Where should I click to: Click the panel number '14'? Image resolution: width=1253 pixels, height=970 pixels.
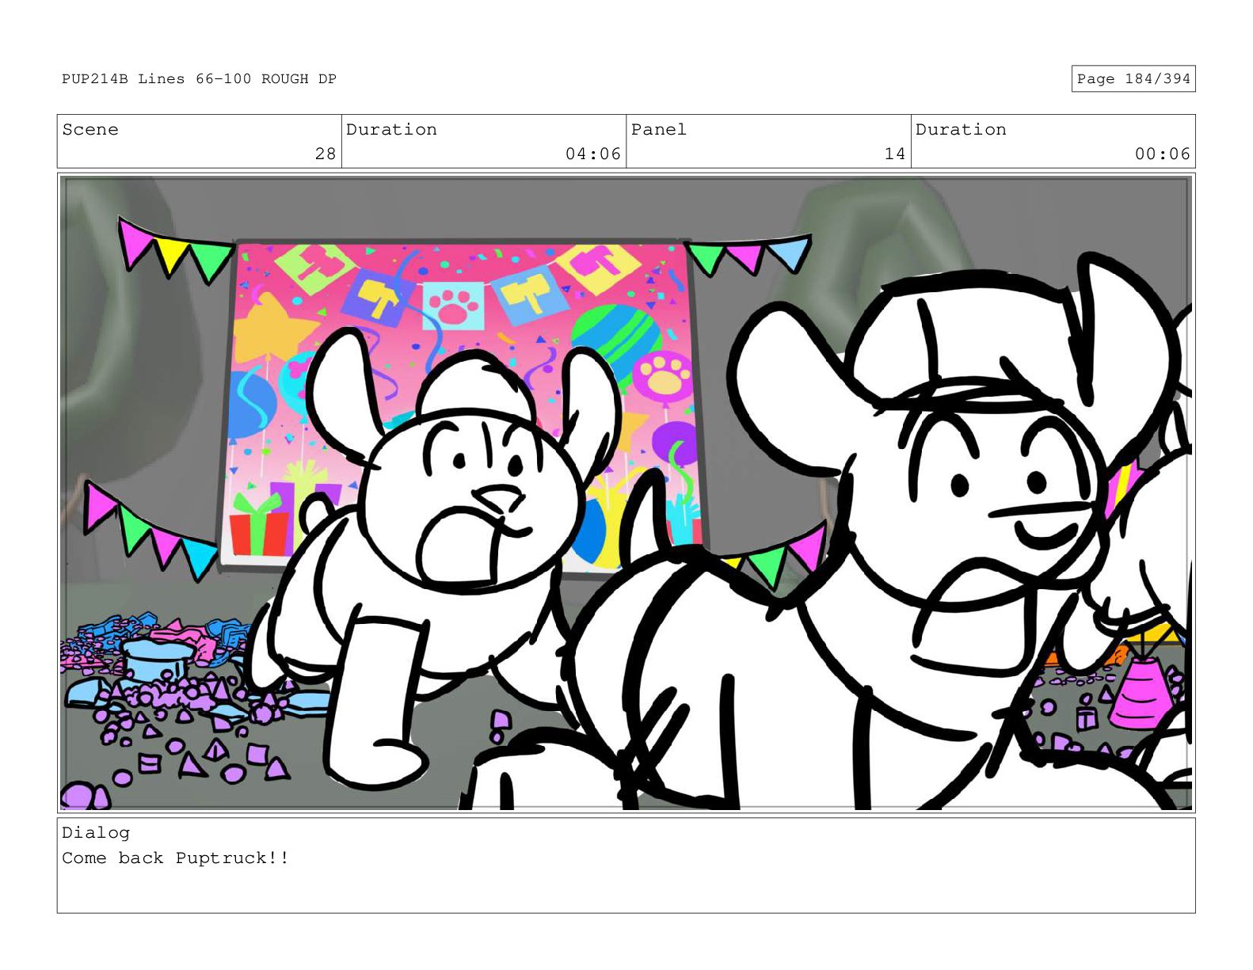click(895, 154)
